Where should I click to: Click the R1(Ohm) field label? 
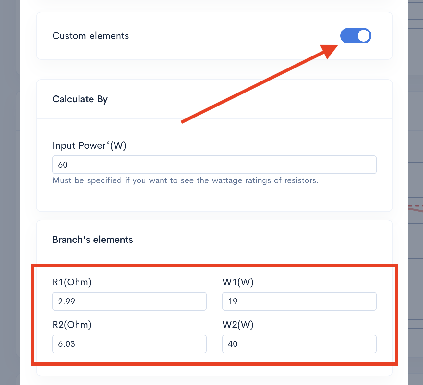pyautogui.click(x=72, y=282)
